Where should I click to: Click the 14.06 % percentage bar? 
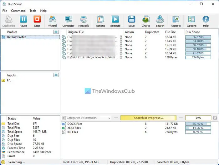tap(198, 128)
